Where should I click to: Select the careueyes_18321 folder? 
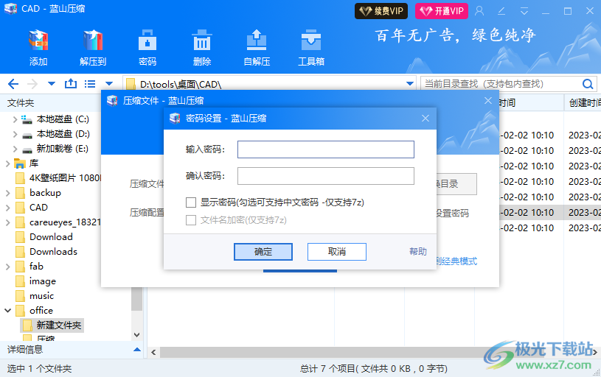coord(58,222)
